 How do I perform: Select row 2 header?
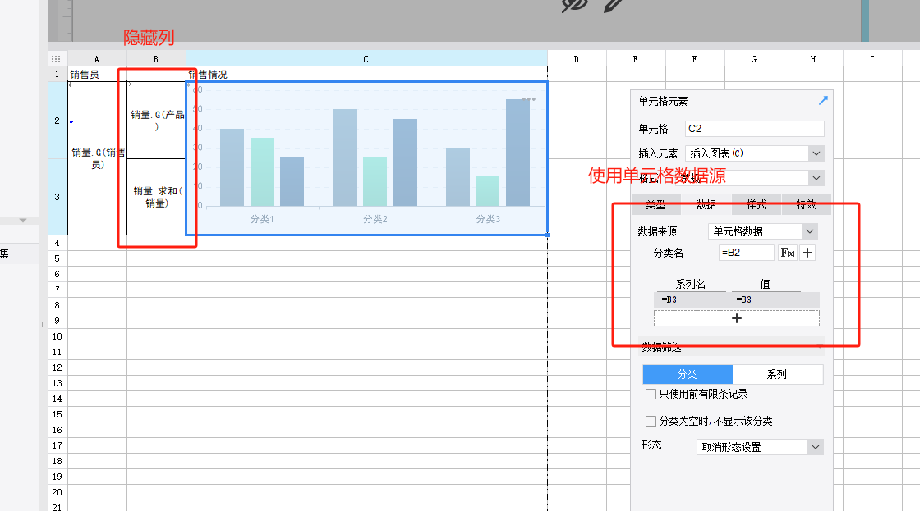57,120
